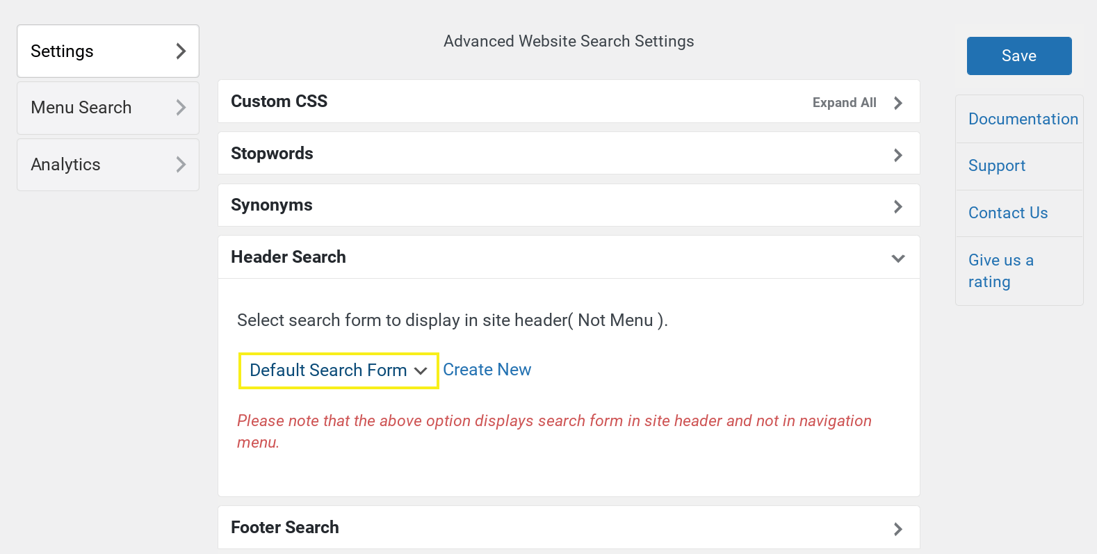Expand the Synonyms section heading
1097x554 pixels.
(272, 205)
